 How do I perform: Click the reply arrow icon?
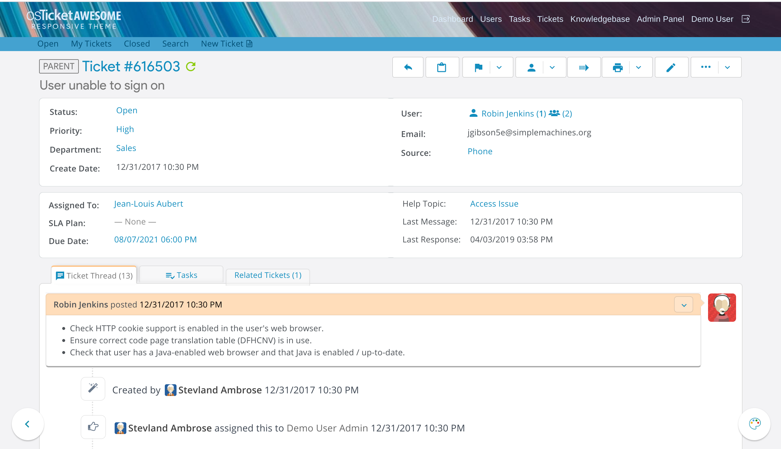(408, 67)
